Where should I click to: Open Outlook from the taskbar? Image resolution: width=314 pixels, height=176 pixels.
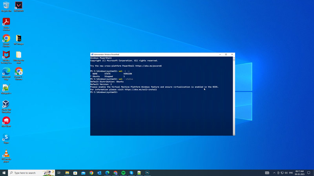[x=99, y=173]
